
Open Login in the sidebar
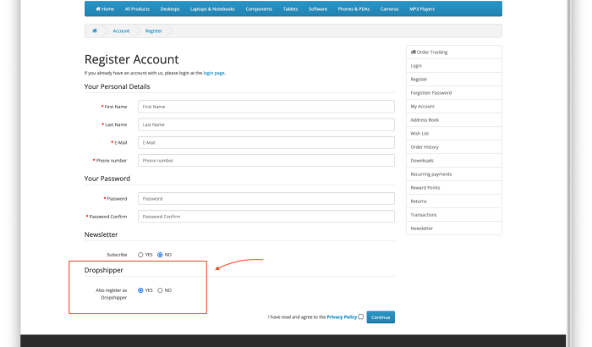(454, 66)
